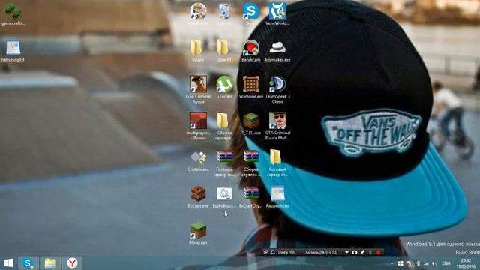Open the ExSkyBlock file icon
Image resolution: width=480 pixels, height=270 pixels.
click(224, 193)
